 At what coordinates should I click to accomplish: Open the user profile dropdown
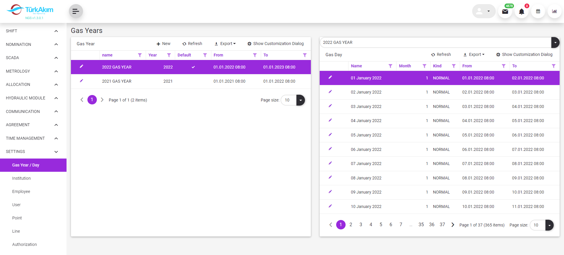pyautogui.click(x=484, y=11)
